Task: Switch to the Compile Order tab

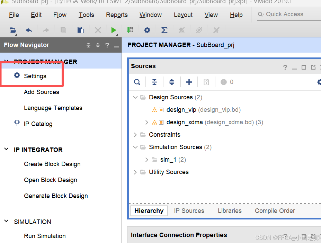Action: 275,211
